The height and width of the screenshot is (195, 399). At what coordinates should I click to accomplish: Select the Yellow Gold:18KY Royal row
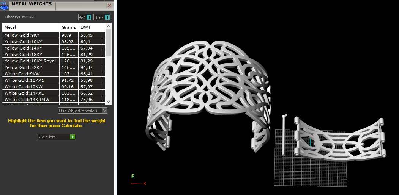(x=54, y=61)
